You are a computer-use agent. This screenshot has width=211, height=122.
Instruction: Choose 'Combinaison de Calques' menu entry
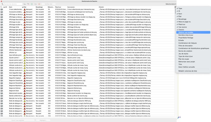pyautogui.click(x=193, y=43)
